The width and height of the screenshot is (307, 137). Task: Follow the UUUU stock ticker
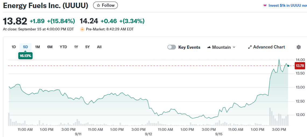(105, 5)
